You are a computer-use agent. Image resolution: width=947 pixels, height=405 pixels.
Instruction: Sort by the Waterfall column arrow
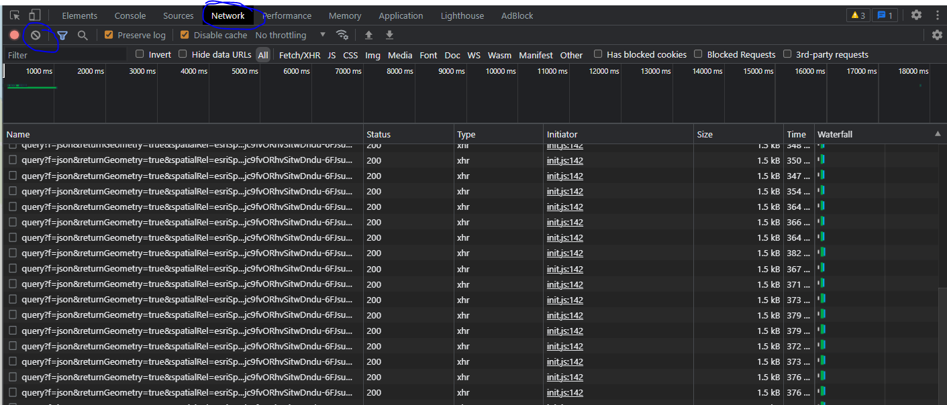coord(938,134)
